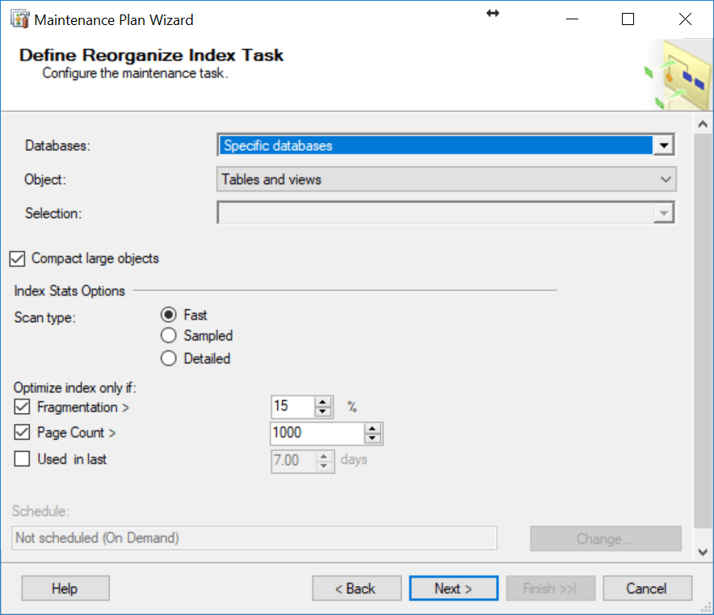Toggle Compact large objects checkbox
The height and width of the screenshot is (615, 714).
click(17, 259)
